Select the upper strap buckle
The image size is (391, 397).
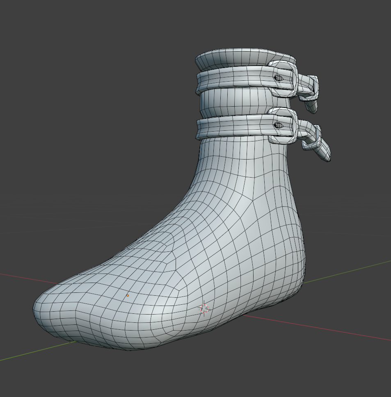(x=283, y=78)
